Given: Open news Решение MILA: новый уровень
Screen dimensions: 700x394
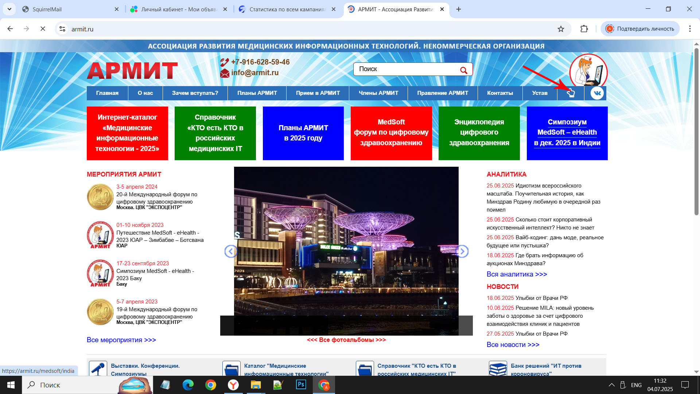Looking at the screenshot, I should [x=541, y=316].
